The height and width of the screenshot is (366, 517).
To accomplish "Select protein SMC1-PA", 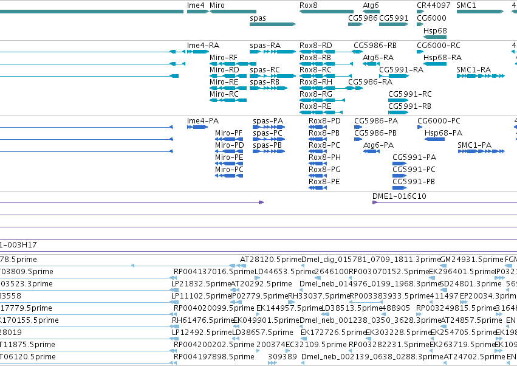I will tap(474, 145).
